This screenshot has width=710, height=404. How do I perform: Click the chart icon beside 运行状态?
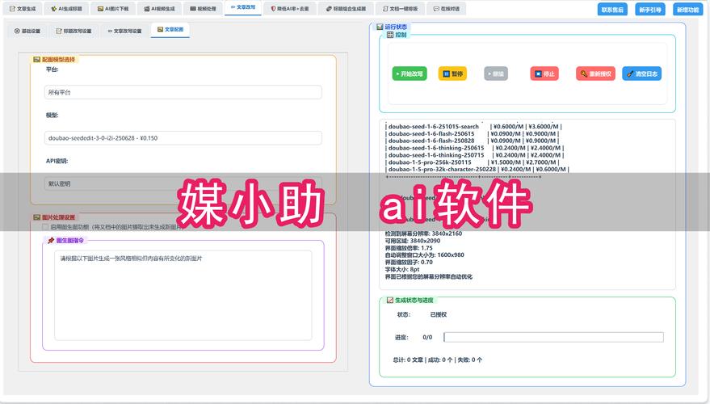(x=380, y=27)
